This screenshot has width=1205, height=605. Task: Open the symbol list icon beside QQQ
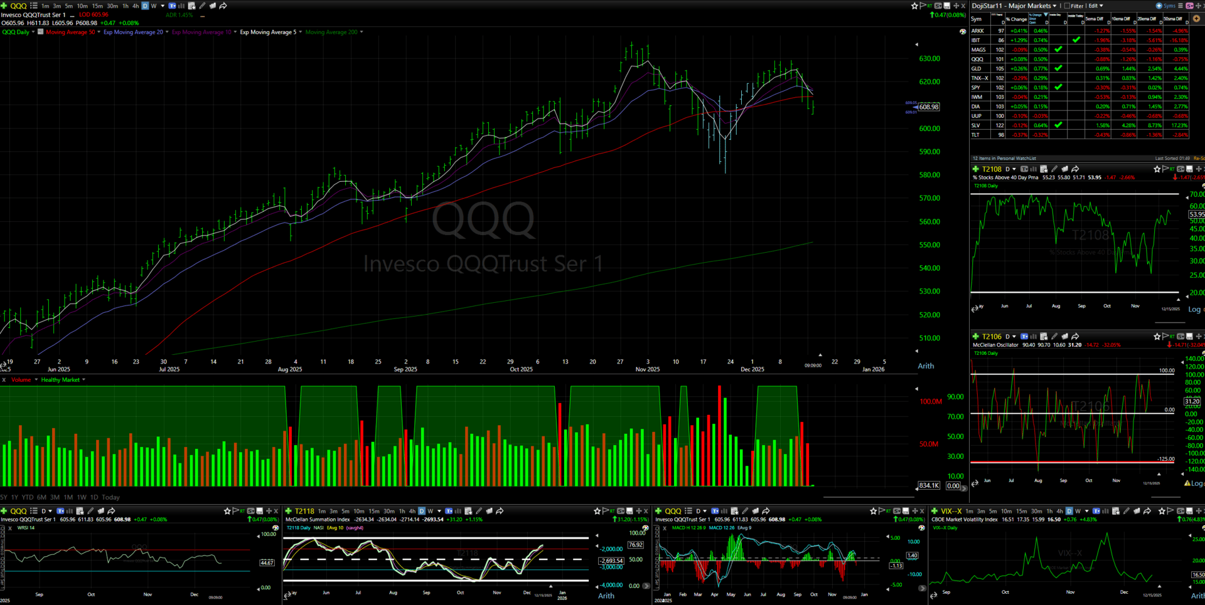[x=34, y=6]
